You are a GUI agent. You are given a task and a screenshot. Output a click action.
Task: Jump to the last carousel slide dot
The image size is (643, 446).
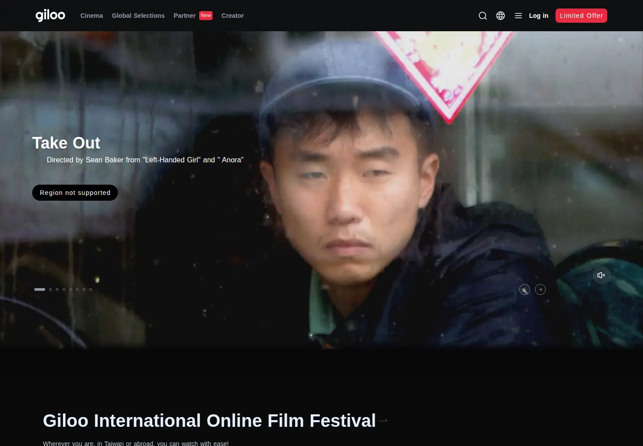(91, 289)
